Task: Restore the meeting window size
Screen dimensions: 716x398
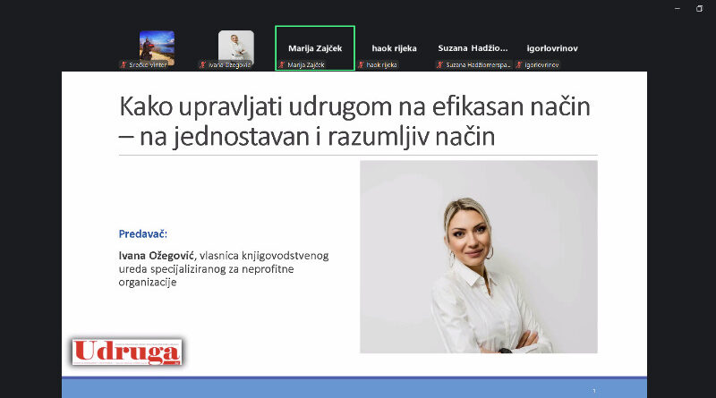Action: pos(699,8)
